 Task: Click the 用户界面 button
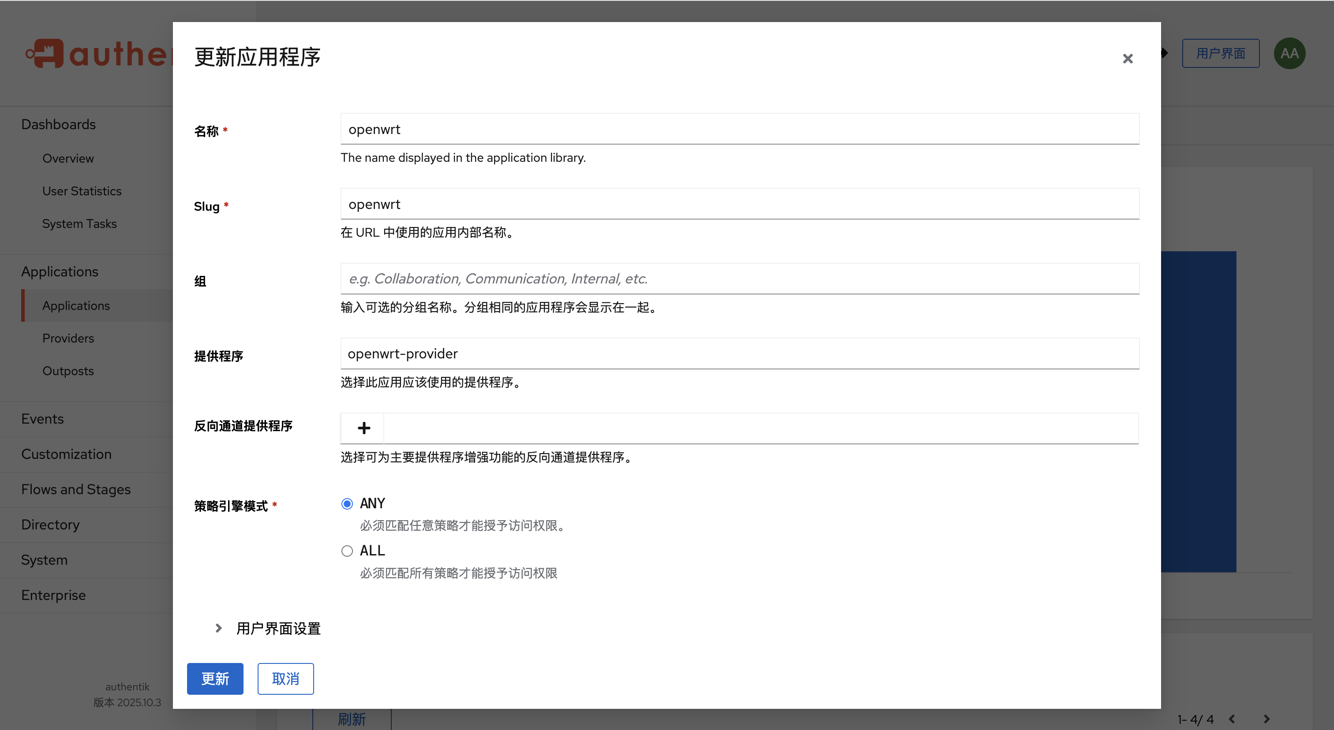click(1220, 53)
